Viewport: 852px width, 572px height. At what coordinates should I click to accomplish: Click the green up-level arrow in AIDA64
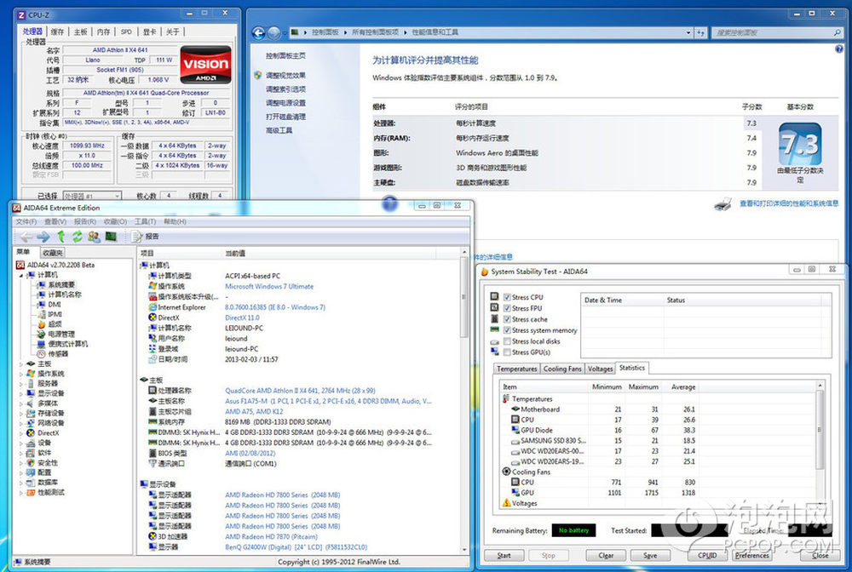point(60,236)
